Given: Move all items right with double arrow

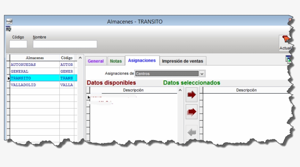Looking at the screenshot, I should coord(191,112).
